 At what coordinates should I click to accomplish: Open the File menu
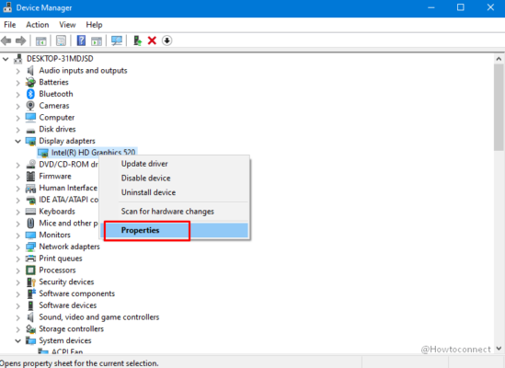coord(10,25)
